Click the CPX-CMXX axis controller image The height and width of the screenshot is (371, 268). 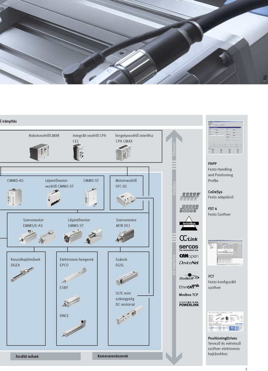click(x=123, y=153)
